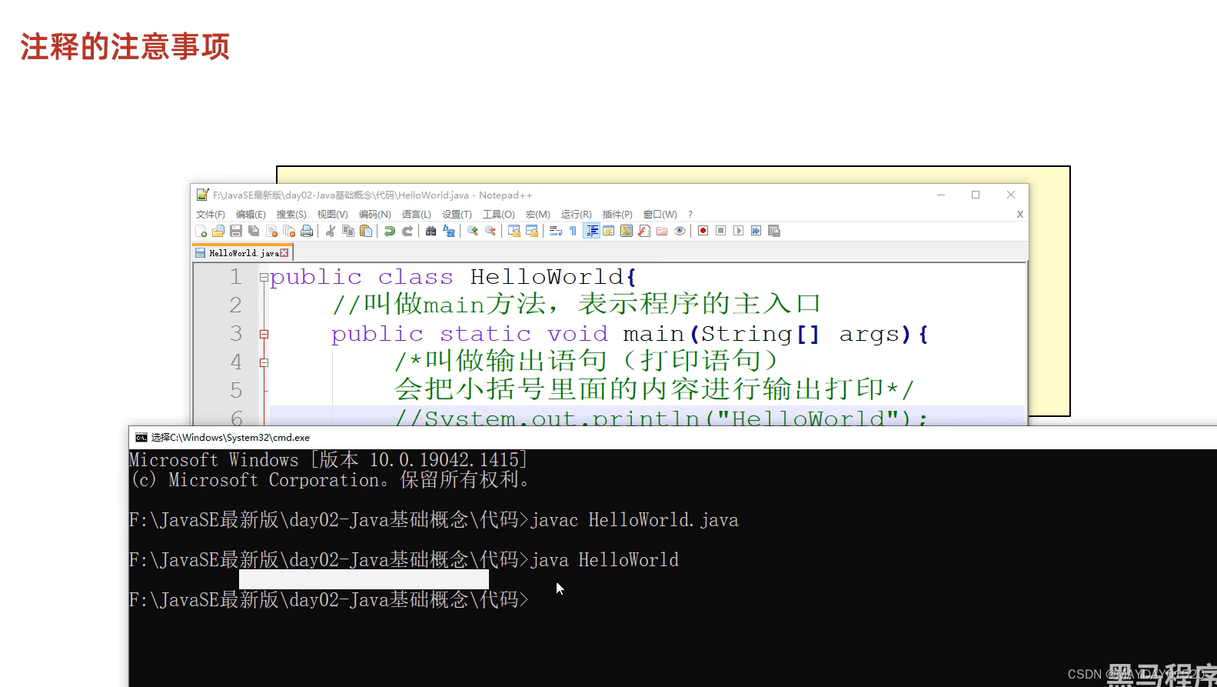Image resolution: width=1217 pixels, height=687 pixels.
Task: Open the 工具(O) menu
Action: pos(499,215)
